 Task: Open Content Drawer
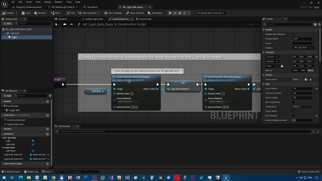[11, 171]
